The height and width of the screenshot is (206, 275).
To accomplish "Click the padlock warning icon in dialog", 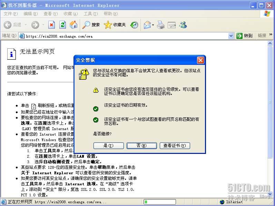I will [x=84, y=74].
